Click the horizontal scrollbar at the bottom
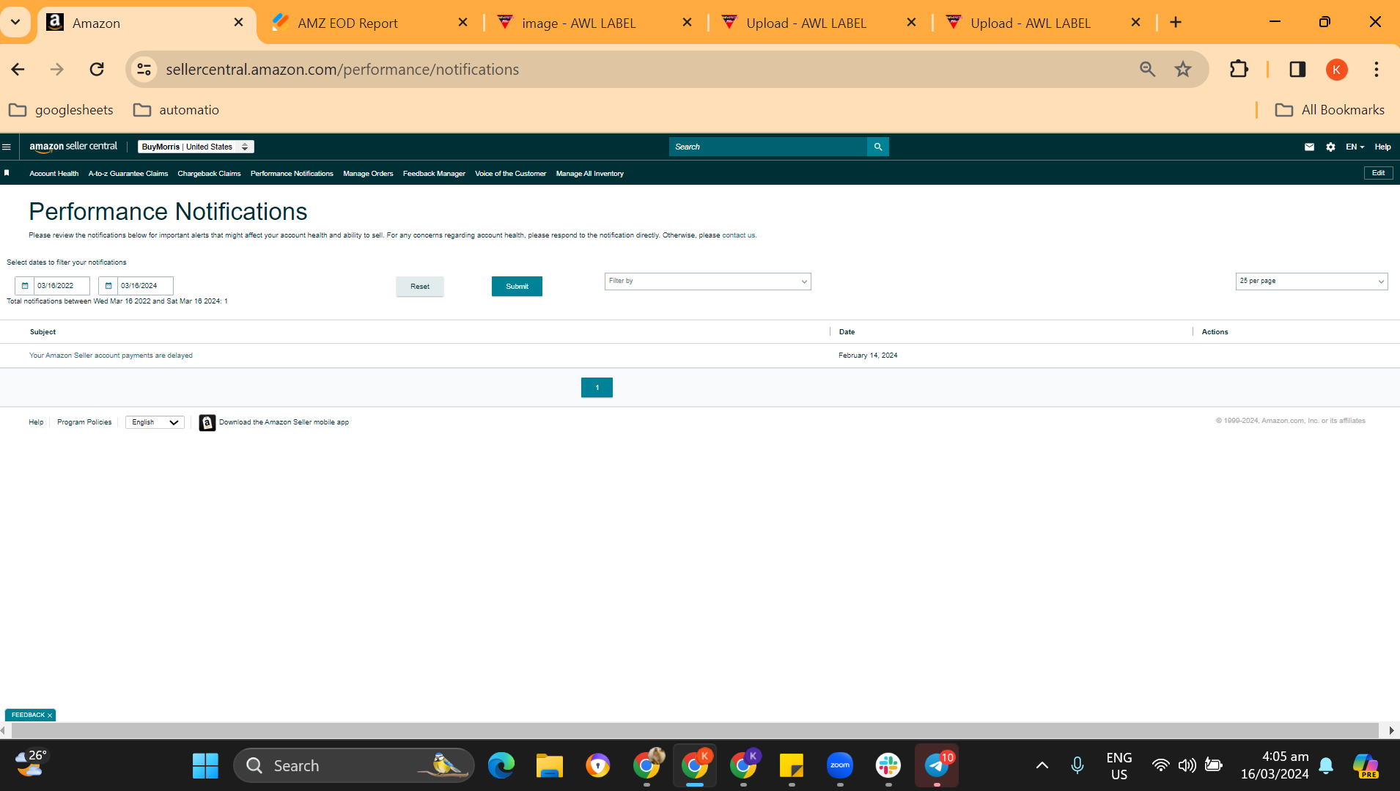The width and height of the screenshot is (1400, 791). click(x=695, y=731)
